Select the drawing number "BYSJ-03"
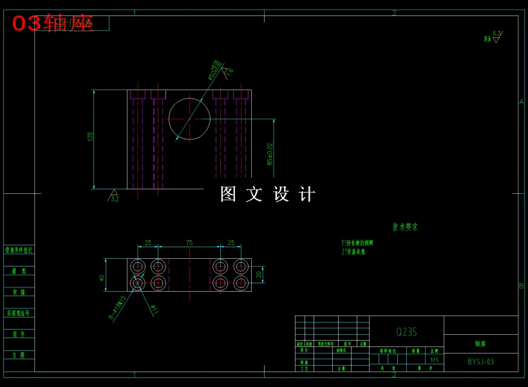This screenshot has height=387, width=528. 480,362
